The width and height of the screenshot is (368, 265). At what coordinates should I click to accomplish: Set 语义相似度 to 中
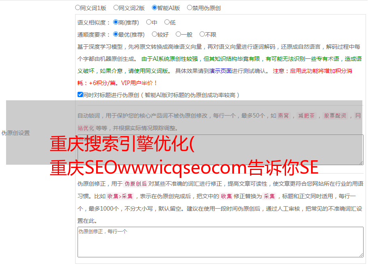point(149,22)
